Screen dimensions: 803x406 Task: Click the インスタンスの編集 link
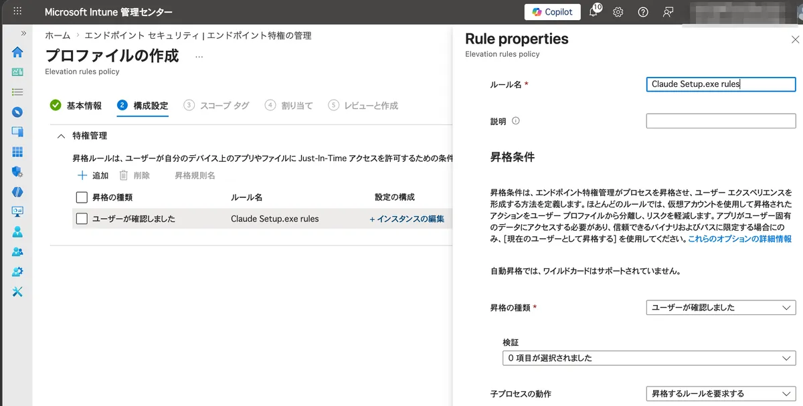click(x=407, y=219)
